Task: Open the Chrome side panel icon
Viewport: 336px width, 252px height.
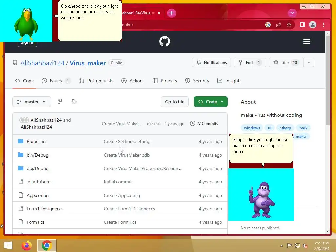Action: click(x=302, y=25)
